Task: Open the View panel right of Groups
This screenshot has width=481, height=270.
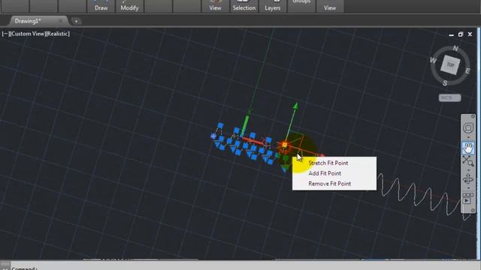Action: coord(330,6)
